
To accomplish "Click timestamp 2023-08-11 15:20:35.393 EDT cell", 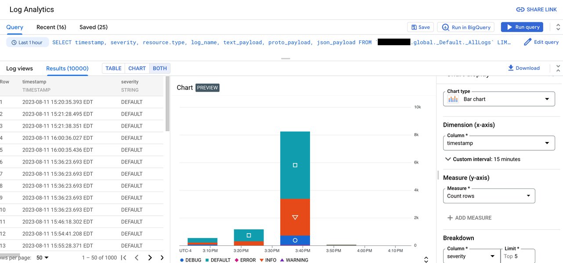I will [58, 102].
